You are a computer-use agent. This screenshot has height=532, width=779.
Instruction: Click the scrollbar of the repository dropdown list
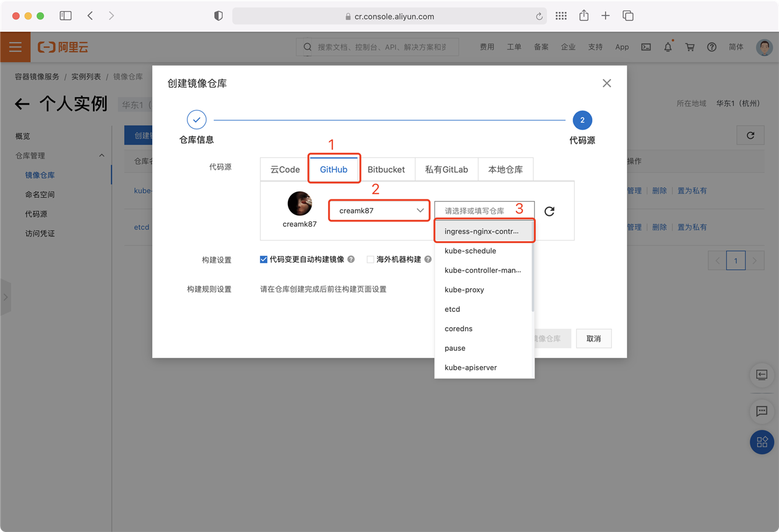(x=533, y=277)
